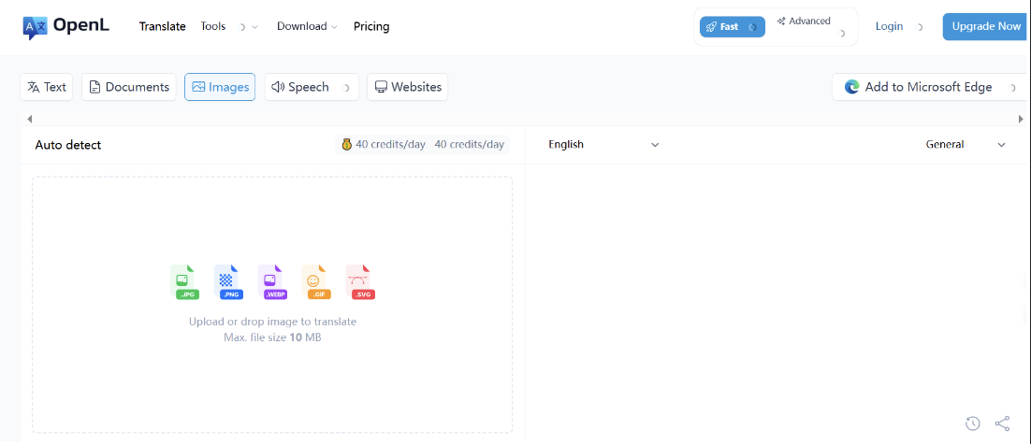The height and width of the screenshot is (445, 1031).
Task: Open the Websites translation tab
Action: pos(408,87)
